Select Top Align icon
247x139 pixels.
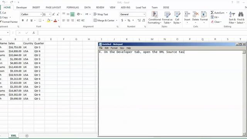pyautogui.click(x=64, y=14)
